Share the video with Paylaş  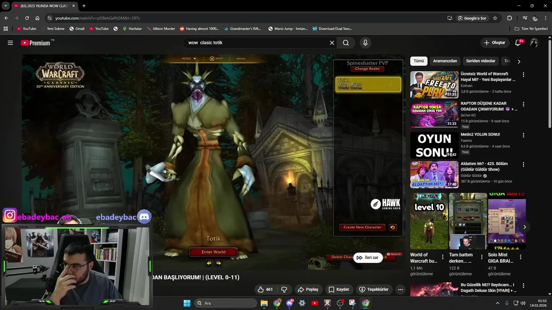308,289
